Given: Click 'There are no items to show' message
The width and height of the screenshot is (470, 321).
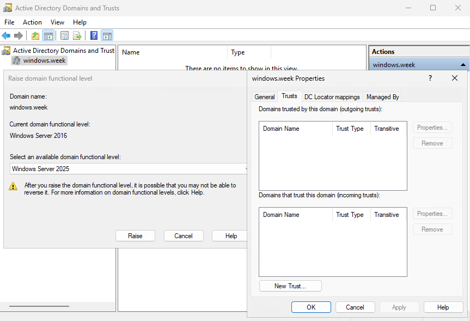Looking at the screenshot, I should pyautogui.click(x=242, y=69).
